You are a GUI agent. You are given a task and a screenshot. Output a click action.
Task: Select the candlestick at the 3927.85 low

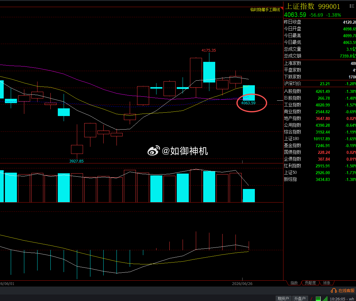point(77,149)
